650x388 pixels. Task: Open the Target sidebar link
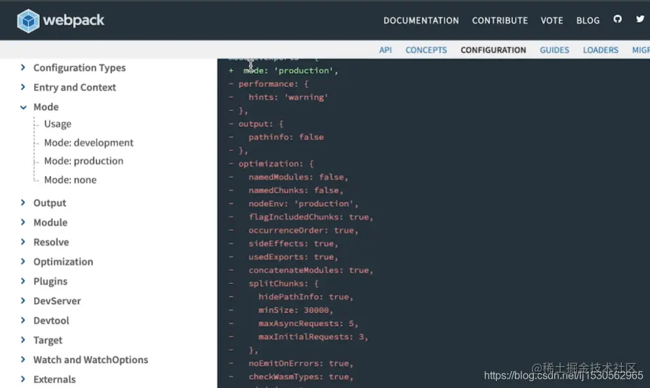click(48, 340)
